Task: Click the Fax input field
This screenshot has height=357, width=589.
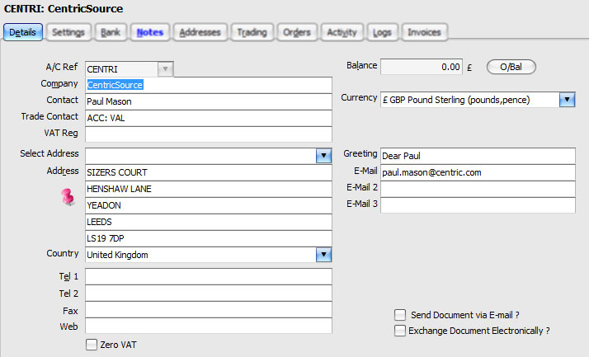Action: (x=209, y=310)
